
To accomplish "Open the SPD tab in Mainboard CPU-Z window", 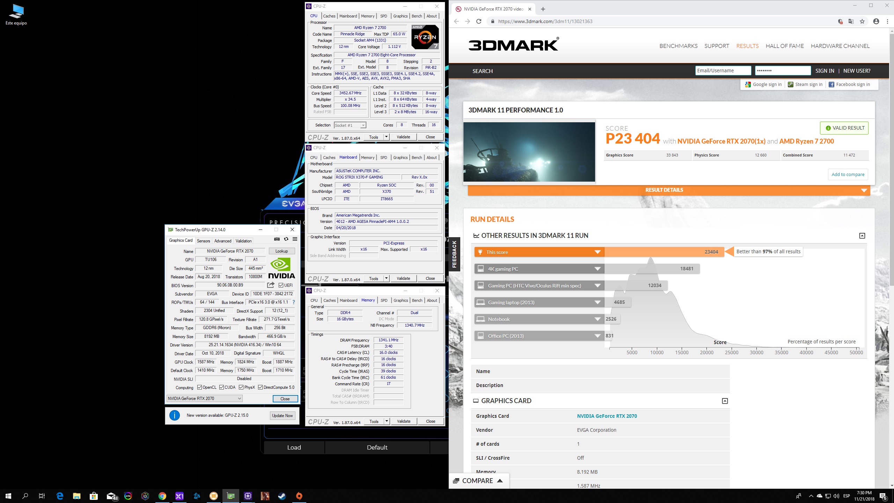I will (x=383, y=158).
